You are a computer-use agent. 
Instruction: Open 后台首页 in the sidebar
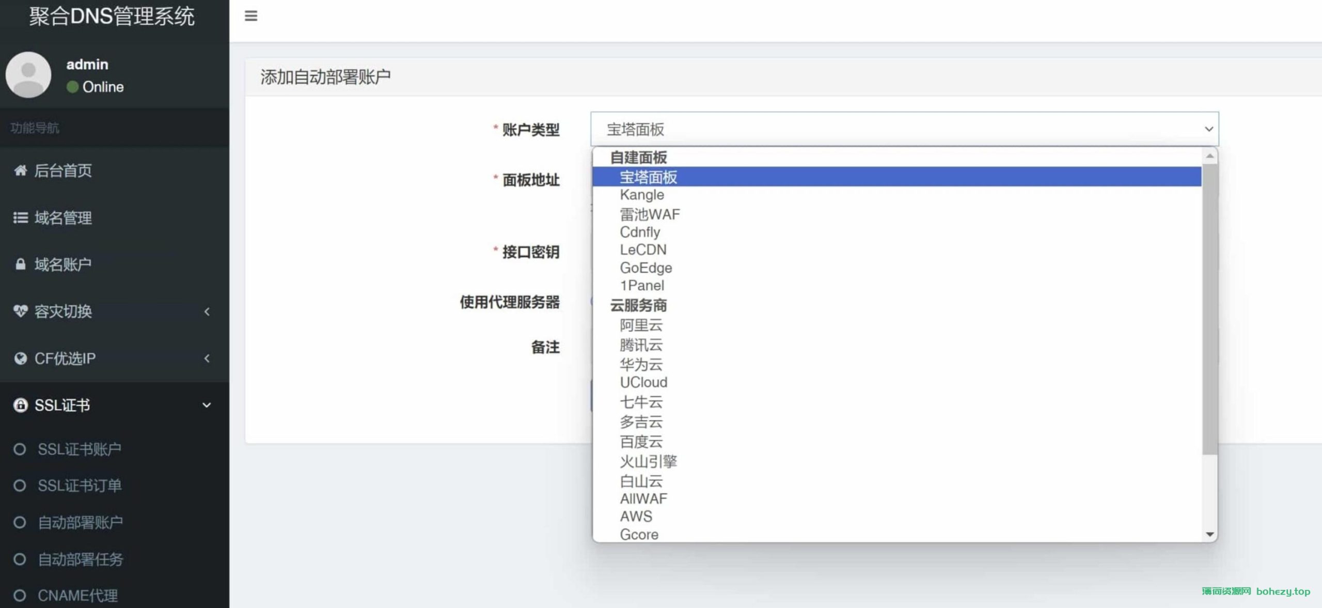tap(115, 170)
